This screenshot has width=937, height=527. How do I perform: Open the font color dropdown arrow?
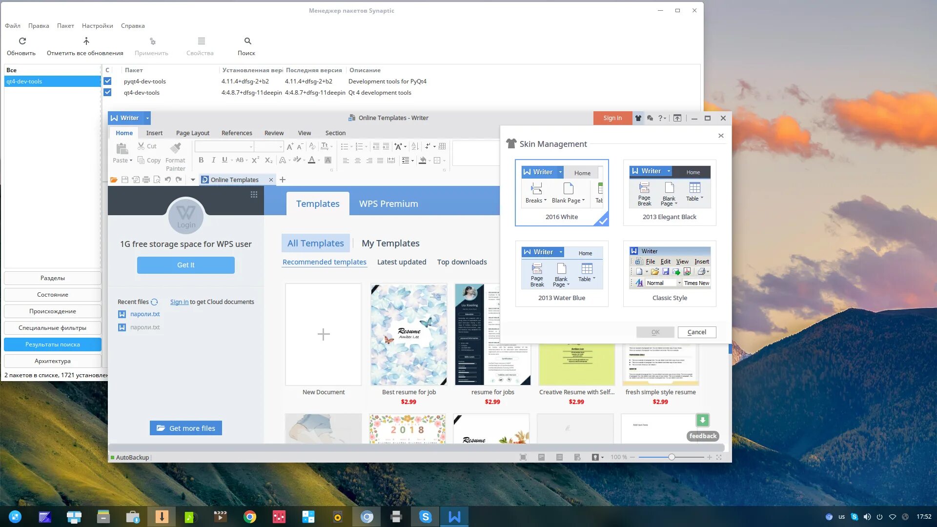click(319, 160)
